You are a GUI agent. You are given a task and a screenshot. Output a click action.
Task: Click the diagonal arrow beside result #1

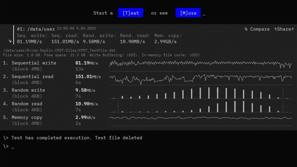pyautogui.click(x=10, y=41)
